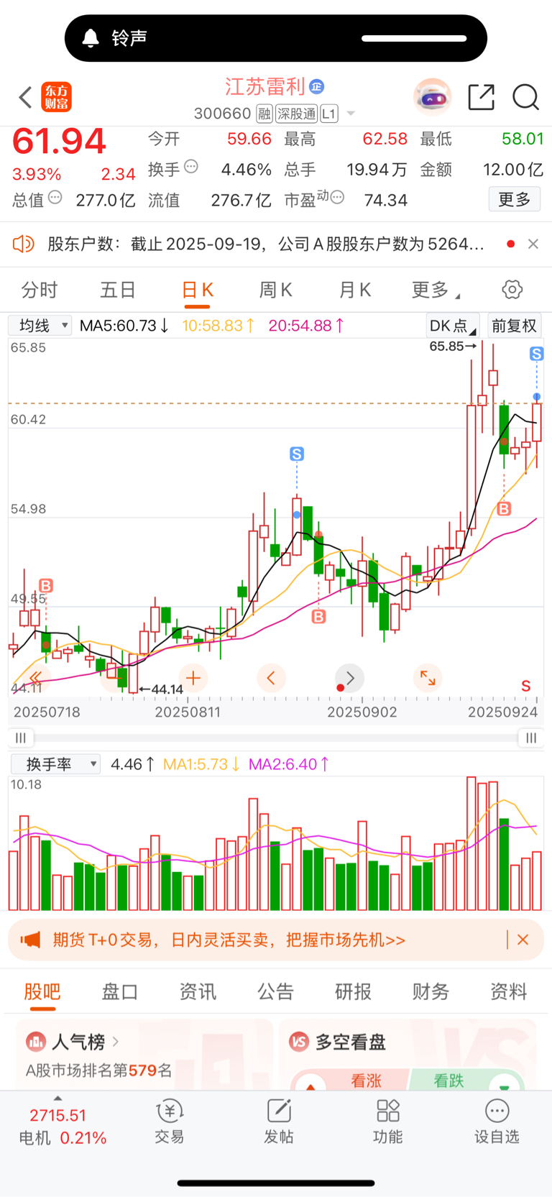This screenshot has height=1197, width=552.
Task: Open the DK点 selector
Action: [452, 326]
